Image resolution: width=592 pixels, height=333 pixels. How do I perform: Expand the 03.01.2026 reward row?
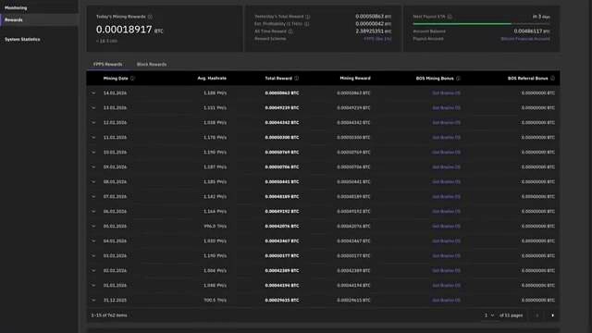93,255
